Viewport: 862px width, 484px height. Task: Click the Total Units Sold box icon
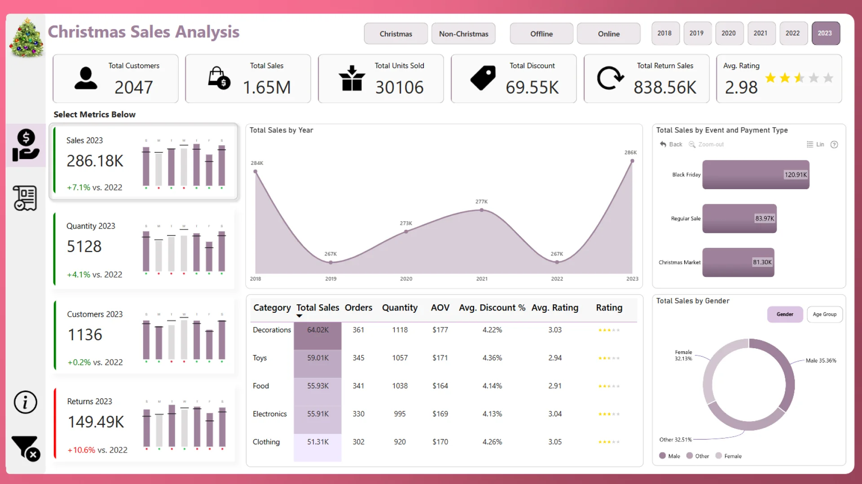[352, 78]
